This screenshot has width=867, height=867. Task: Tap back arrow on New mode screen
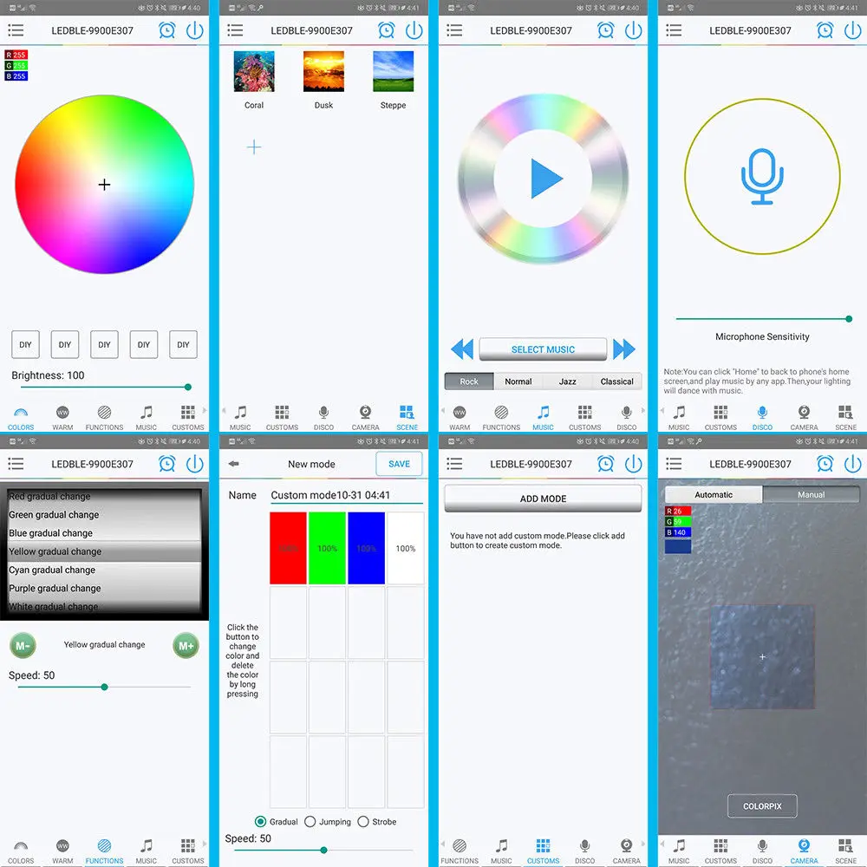[x=234, y=464]
